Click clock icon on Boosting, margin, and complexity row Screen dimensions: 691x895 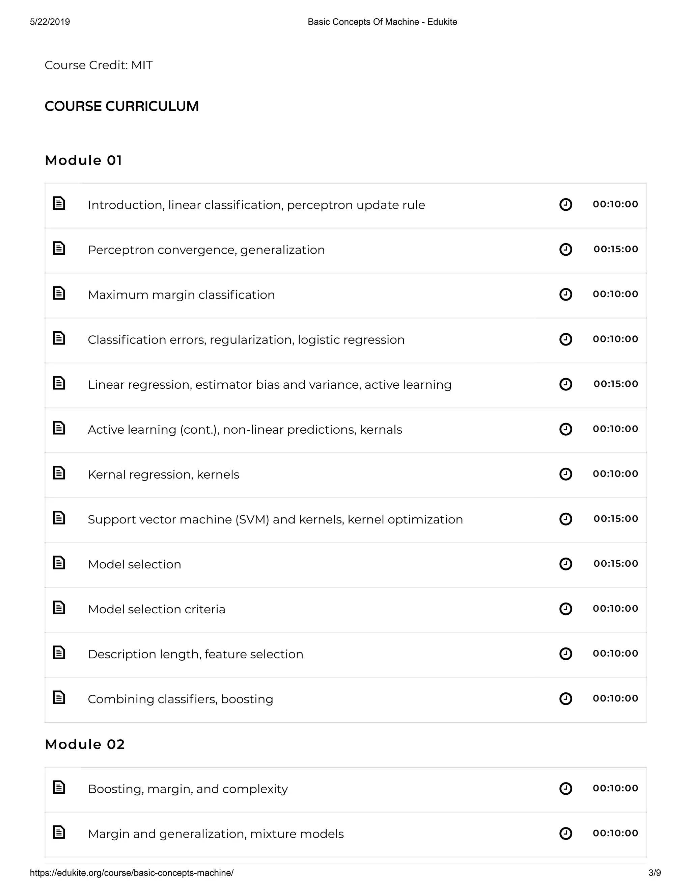566,789
